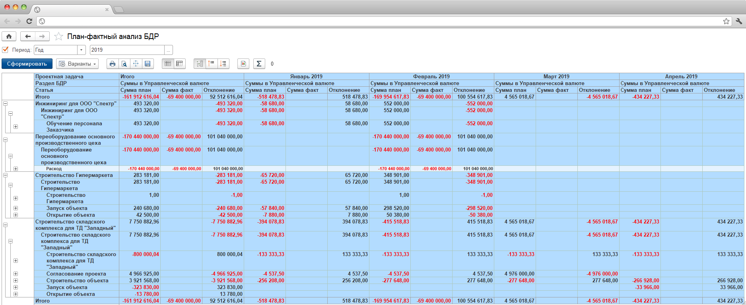The height and width of the screenshot is (305, 746).
Task: Open print preview with magnifier icon
Action: point(124,64)
